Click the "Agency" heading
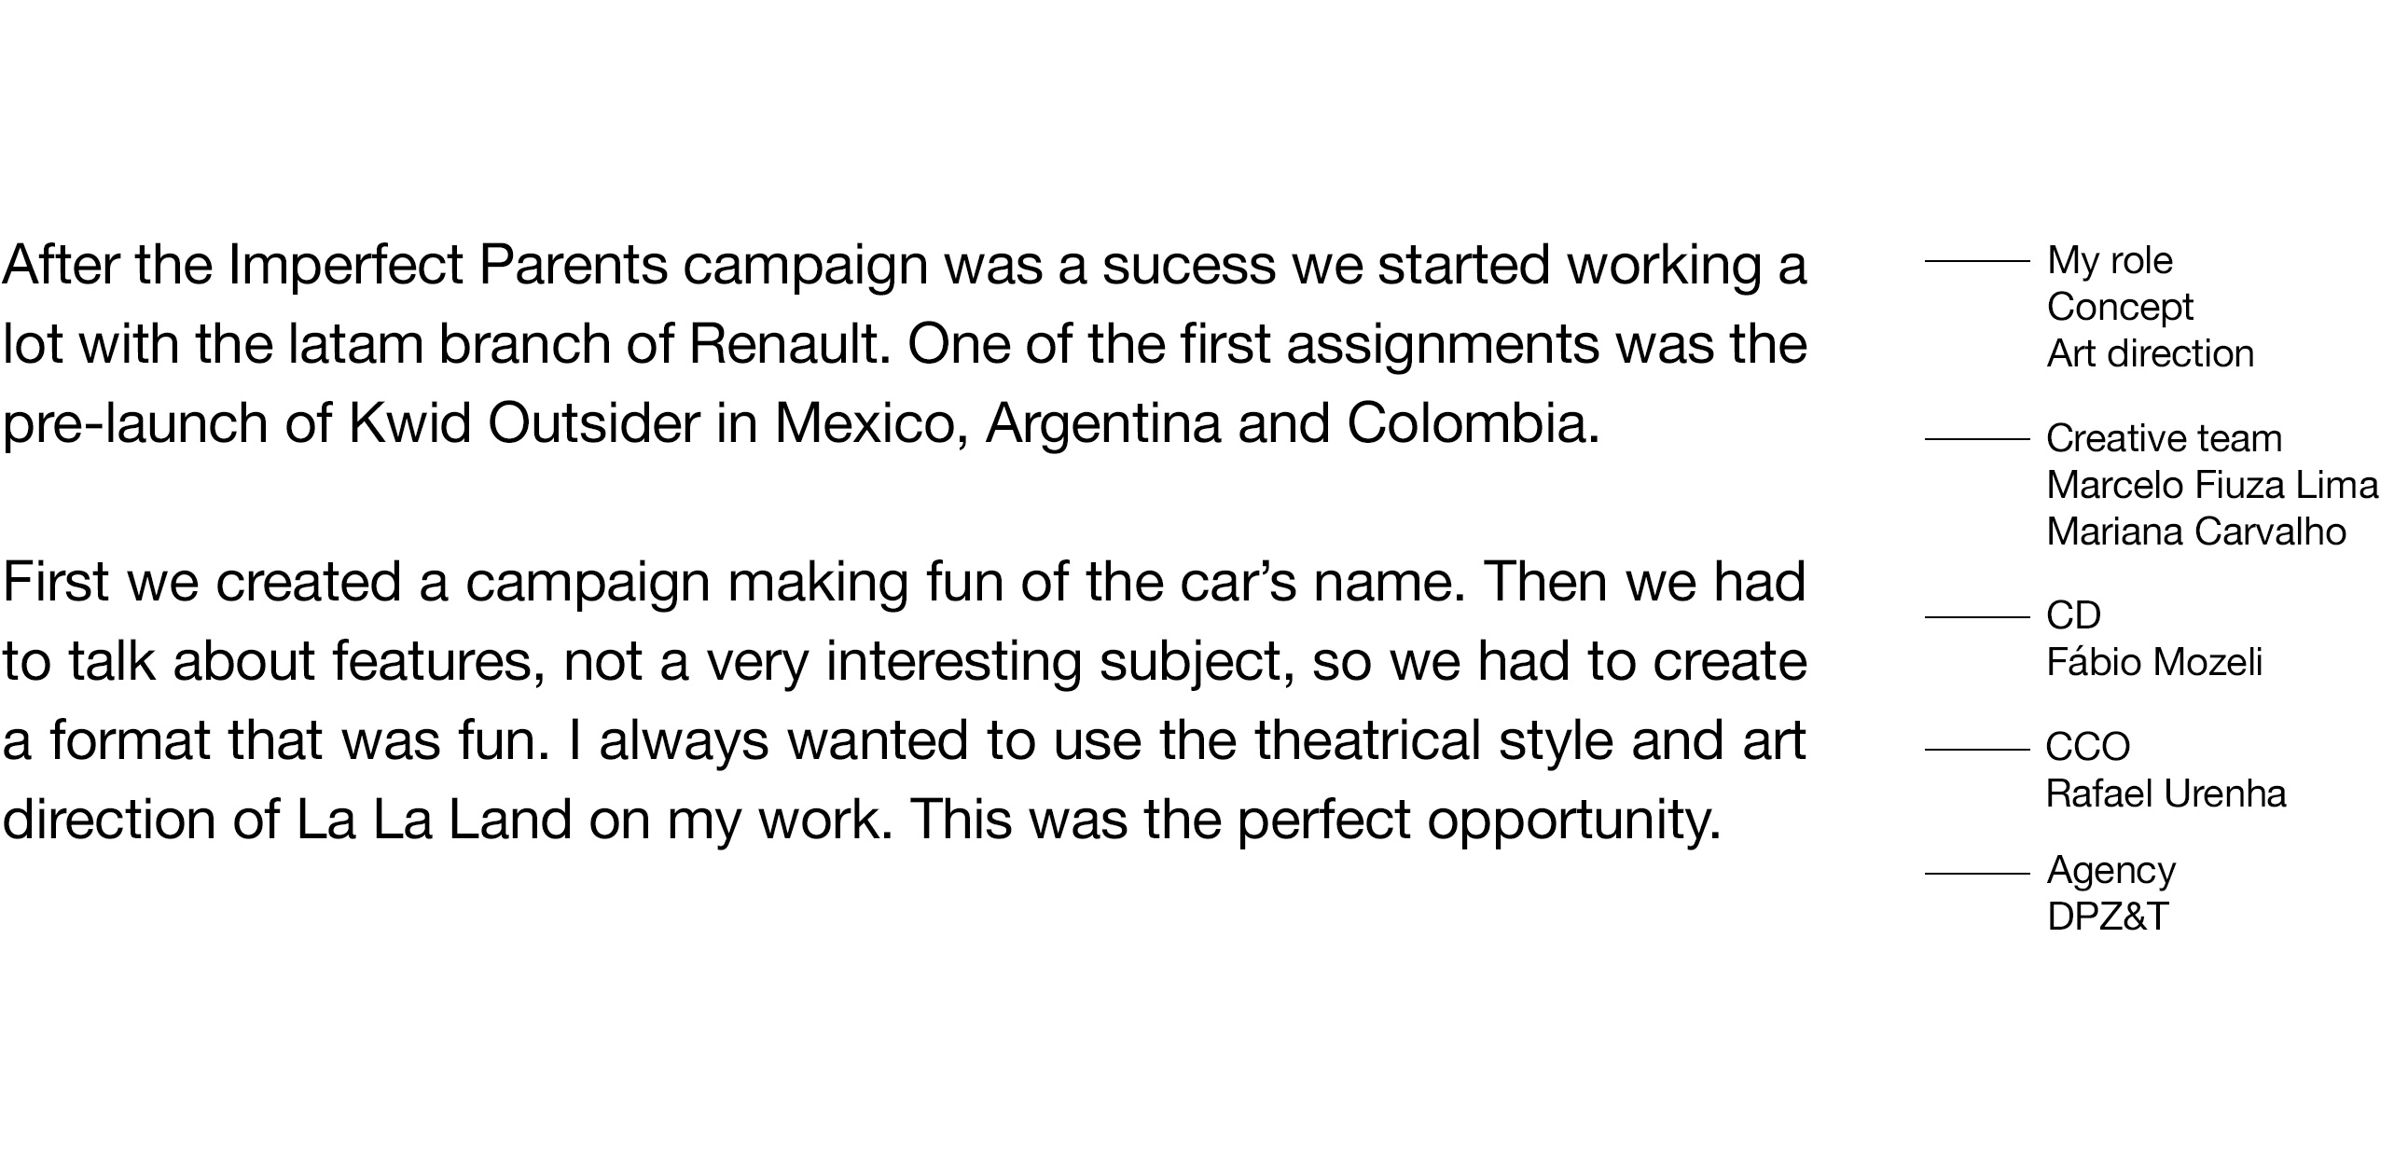This screenshot has width=2408, height=1159. [2110, 871]
